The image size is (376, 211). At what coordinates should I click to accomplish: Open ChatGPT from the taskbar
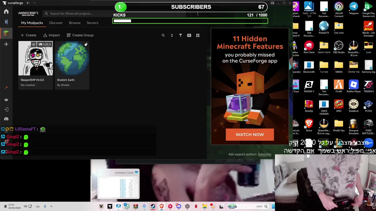187,206
